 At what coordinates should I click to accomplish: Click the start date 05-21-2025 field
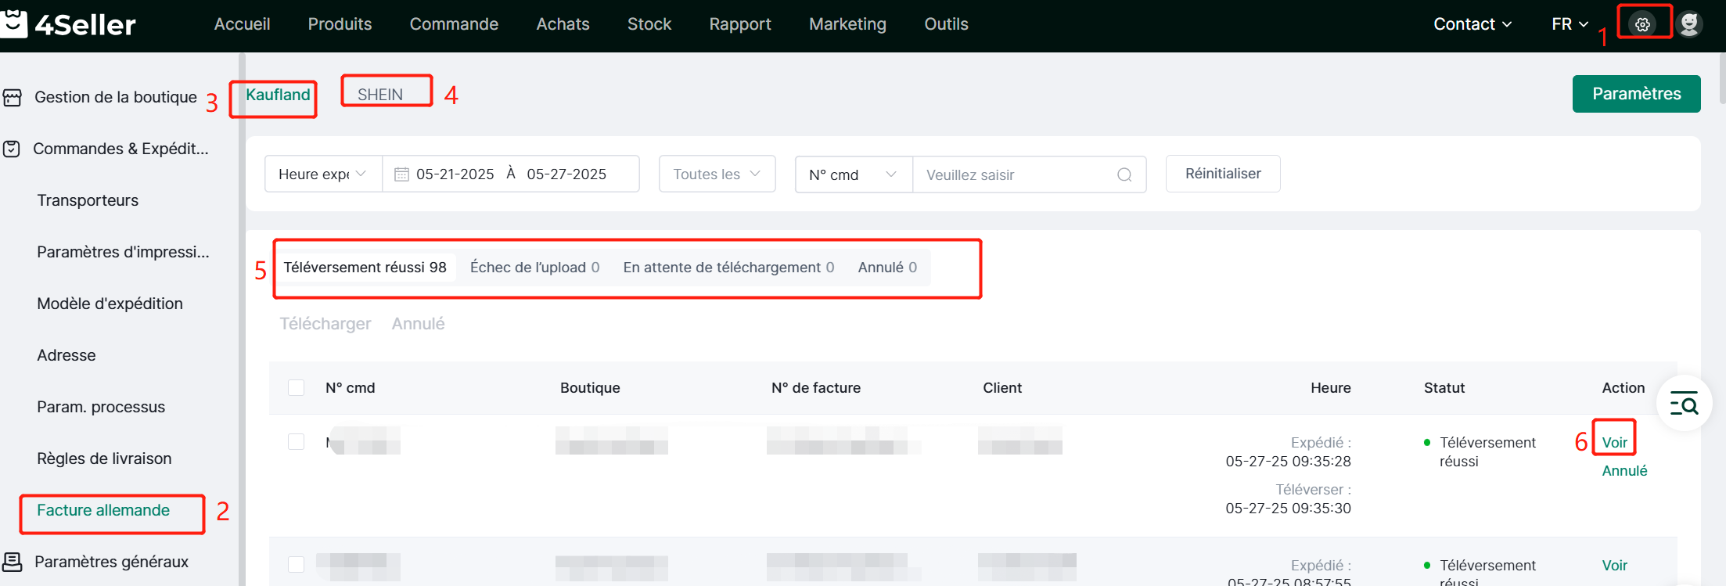[x=455, y=174]
